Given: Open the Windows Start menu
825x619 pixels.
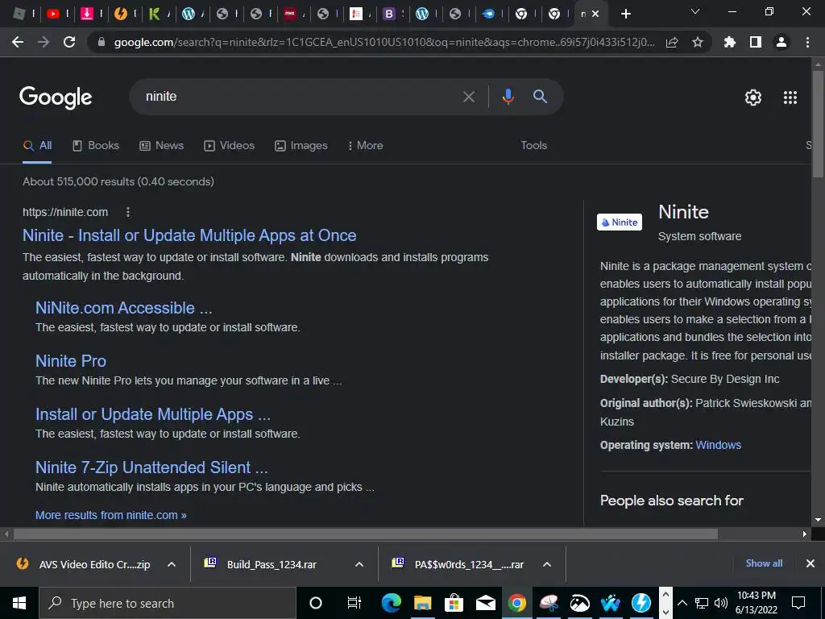Looking at the screenshot, I should [19, 603].
